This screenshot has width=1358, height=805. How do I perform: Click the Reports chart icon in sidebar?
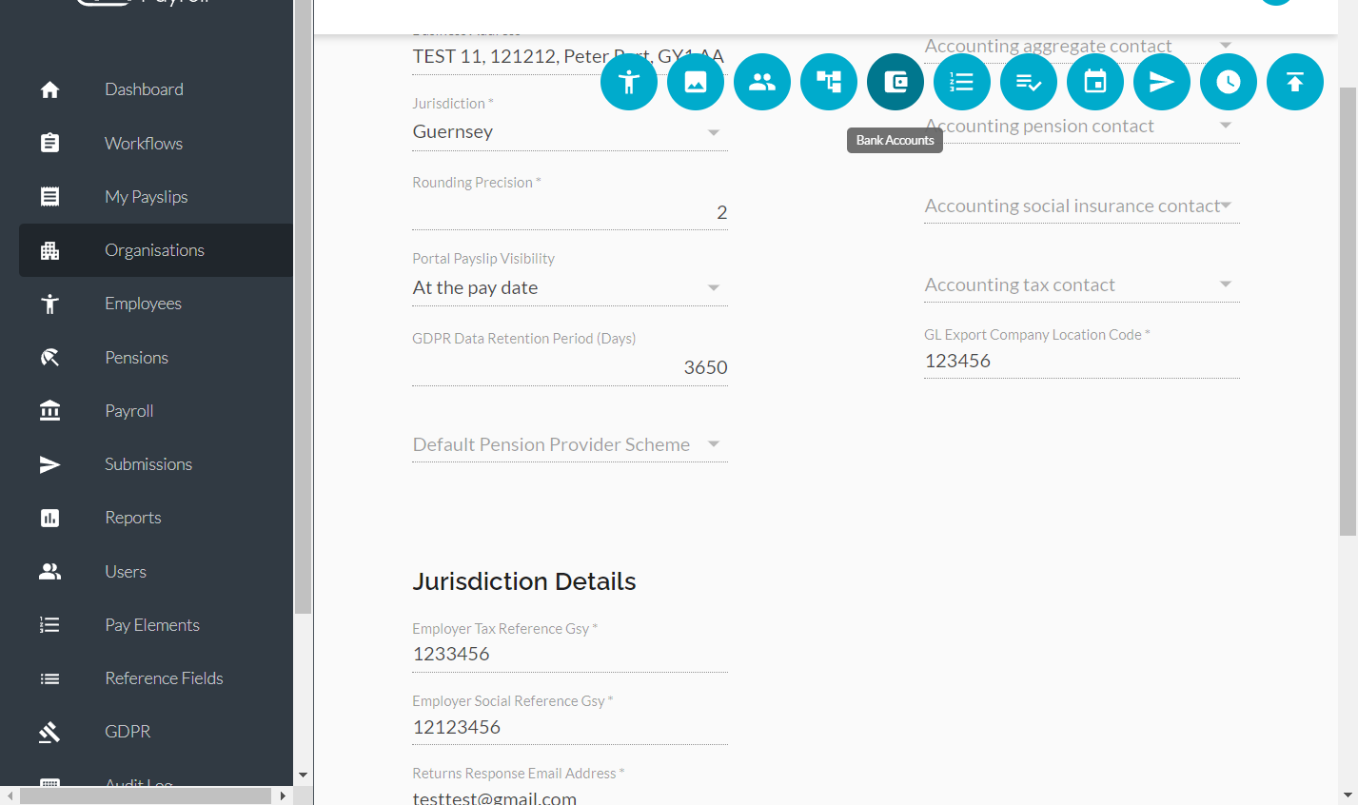click(x=50, y=518)
